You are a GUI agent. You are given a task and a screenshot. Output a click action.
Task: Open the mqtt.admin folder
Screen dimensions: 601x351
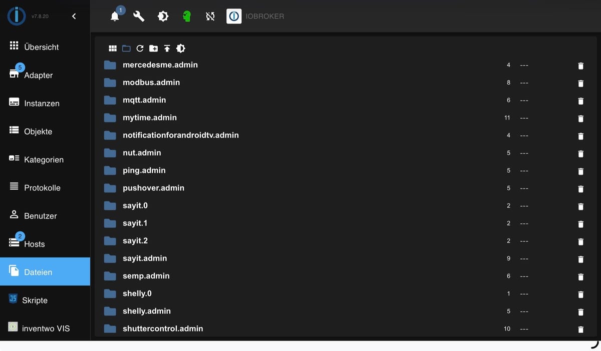click(144, 100)
